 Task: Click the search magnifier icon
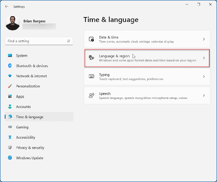[x=68, y=41]
